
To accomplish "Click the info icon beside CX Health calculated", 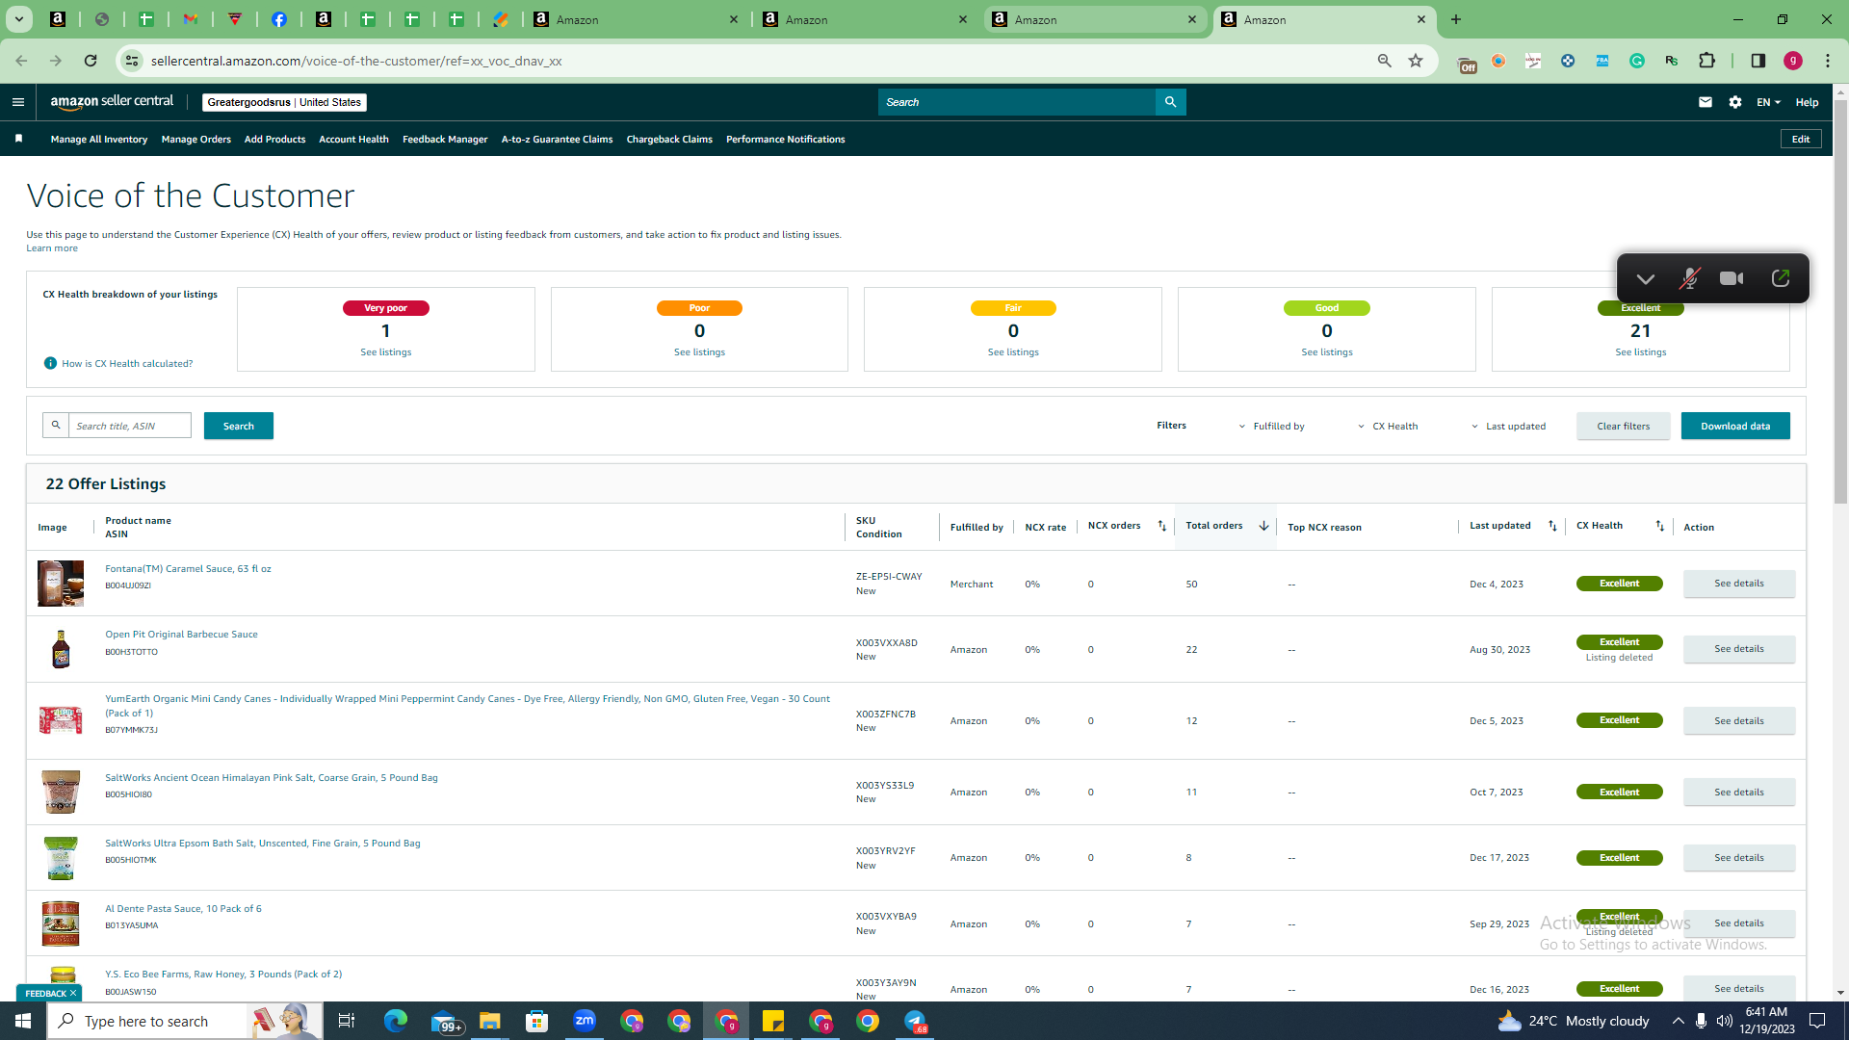I will [x=50, y=363].
